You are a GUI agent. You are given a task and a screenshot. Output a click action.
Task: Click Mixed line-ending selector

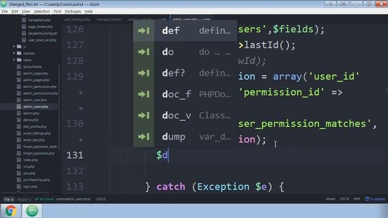coord(330,199)
